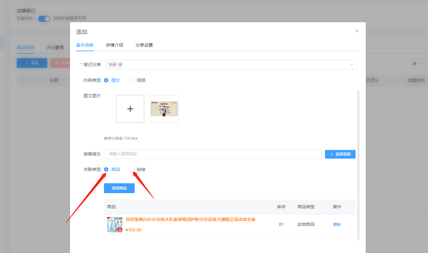Select the 视频 content type radio
Image resolution: width=428 pixels, height=253 pixels.
(x=131, y=80)
